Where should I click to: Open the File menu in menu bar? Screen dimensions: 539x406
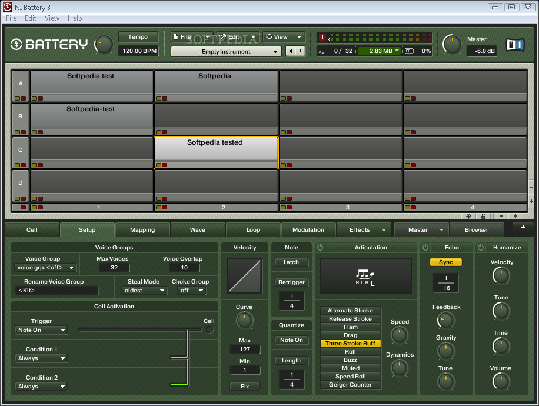pos(11,18)
